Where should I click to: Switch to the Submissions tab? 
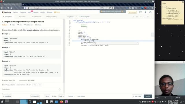click(x=37, y=17)
